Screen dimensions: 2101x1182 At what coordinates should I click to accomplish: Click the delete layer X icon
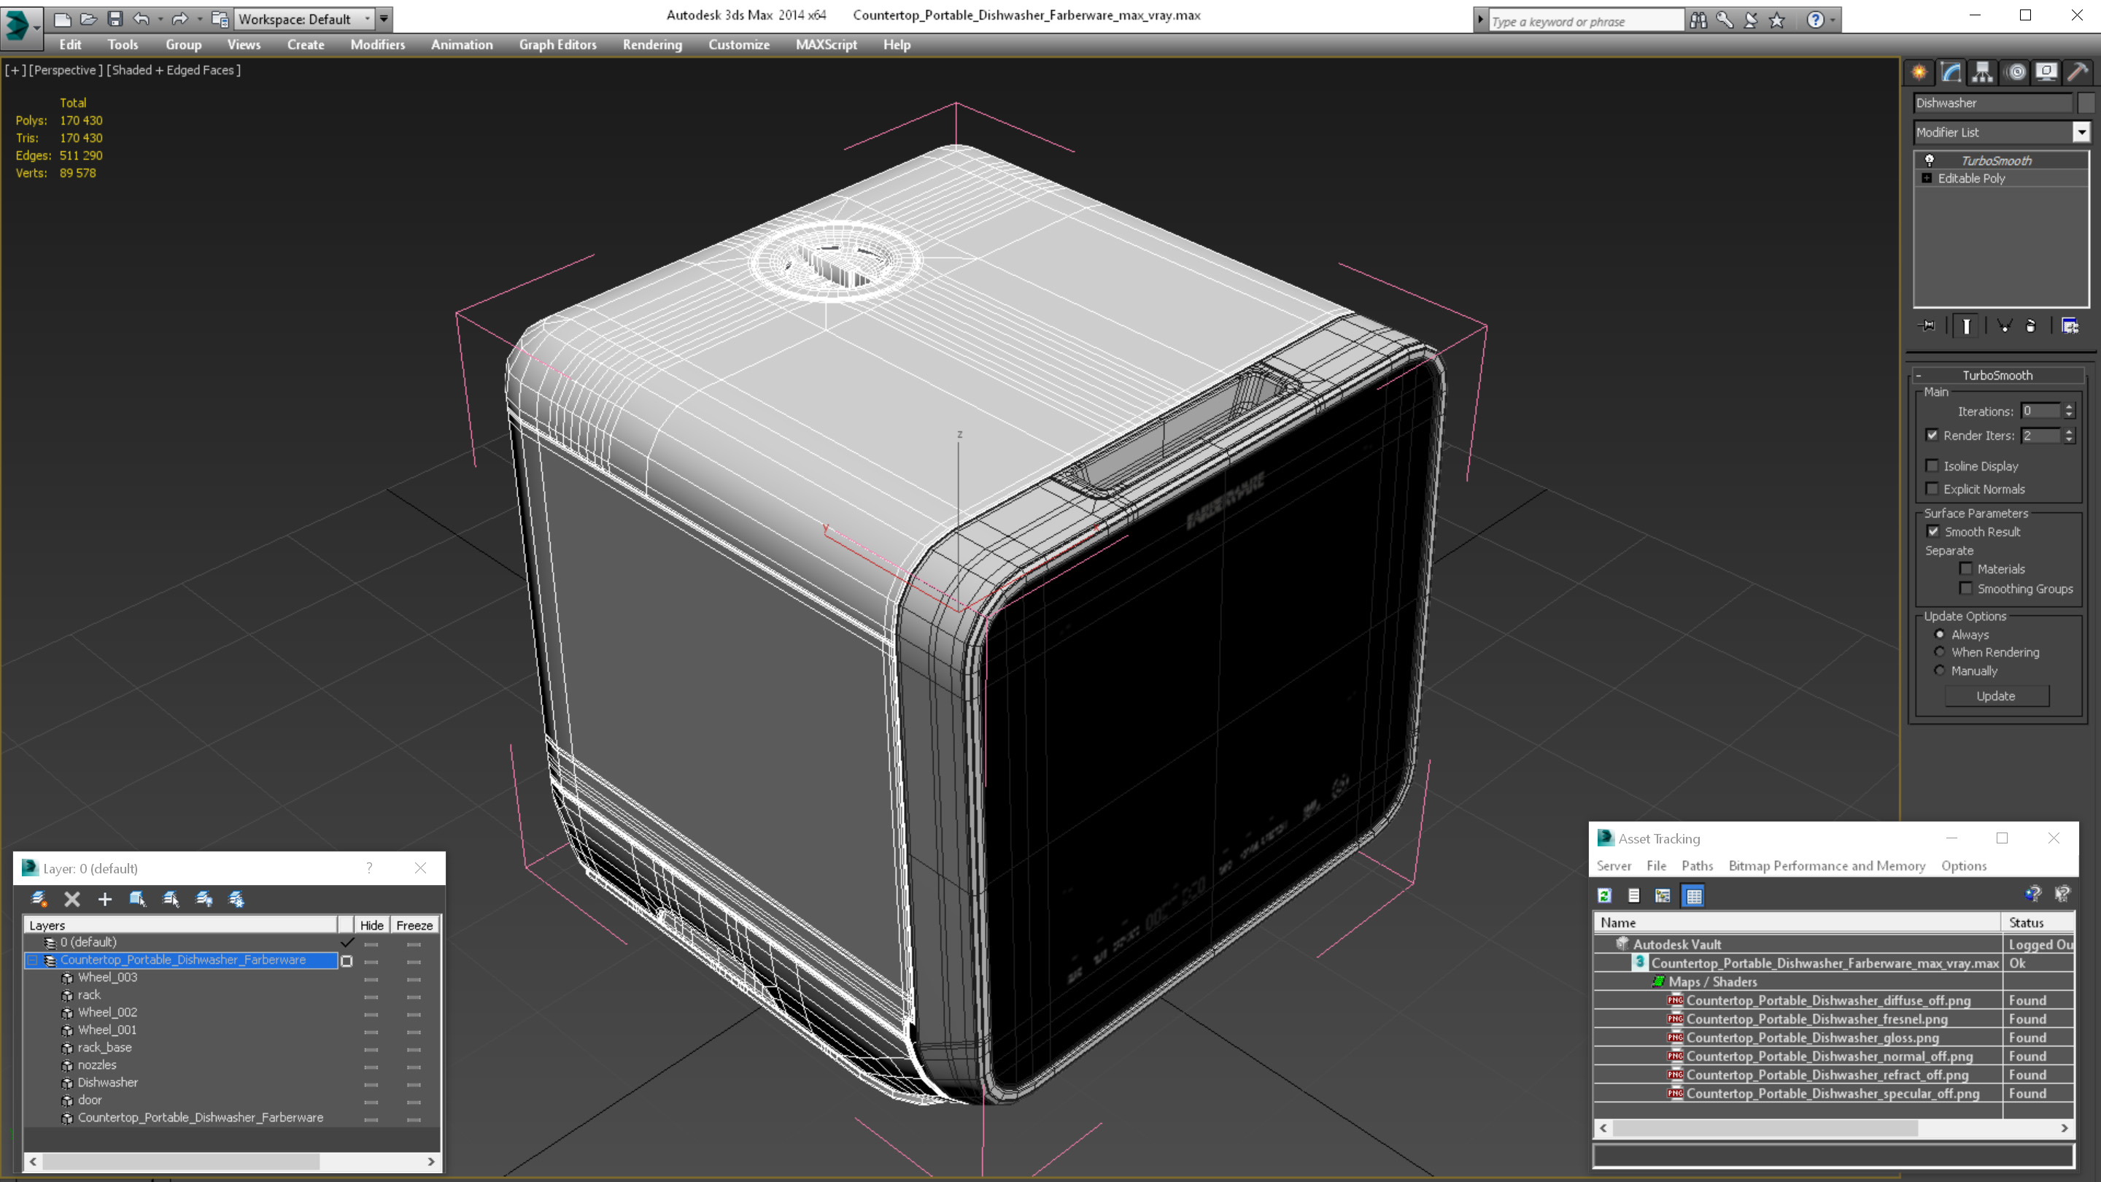click(71, 899)
